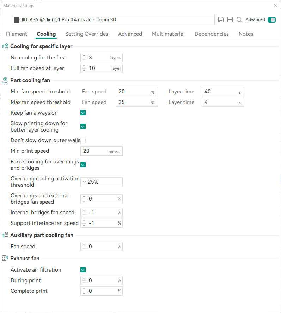The width and height of the screenshot is (281, 313).
Task: Open the Setting Overrides tab
Action: (x=87, y=34)
